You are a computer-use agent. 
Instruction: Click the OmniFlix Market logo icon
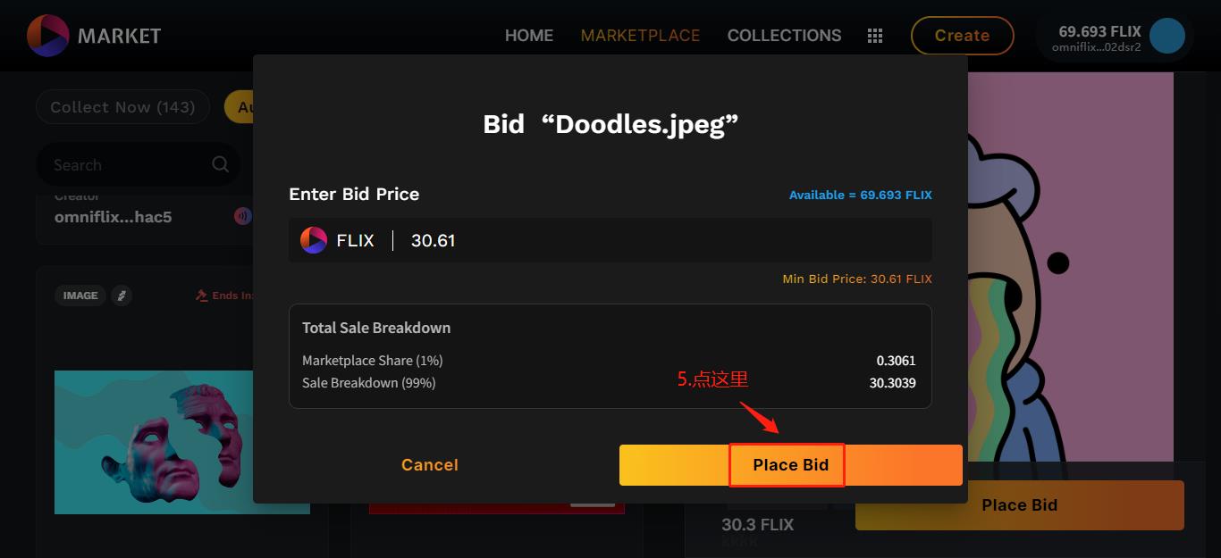48,36
